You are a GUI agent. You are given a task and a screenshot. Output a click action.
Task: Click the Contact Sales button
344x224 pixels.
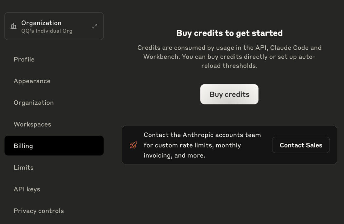click(301, 145)
